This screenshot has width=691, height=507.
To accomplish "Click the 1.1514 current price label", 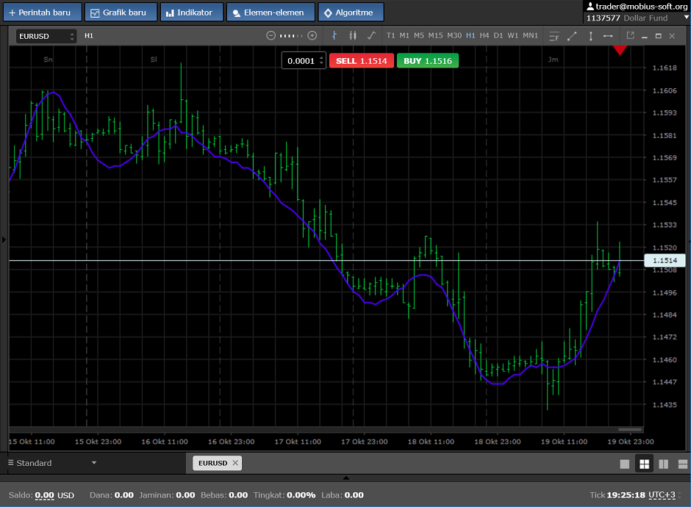I will (665, 260).
